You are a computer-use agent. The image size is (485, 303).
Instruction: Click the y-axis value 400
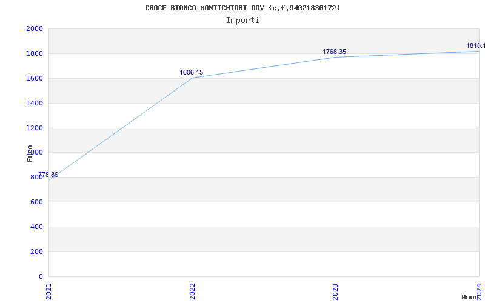37,227
